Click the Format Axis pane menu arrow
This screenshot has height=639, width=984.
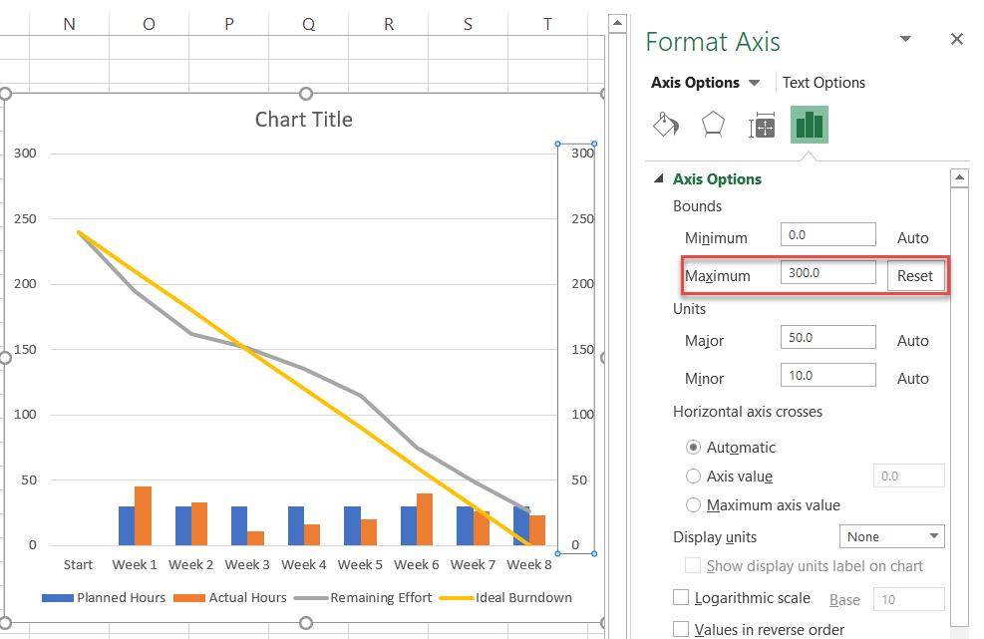pos(905,39)
